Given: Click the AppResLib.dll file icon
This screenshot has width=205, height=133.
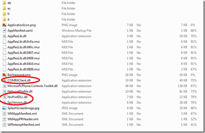Looking at the screenshot, I should click(x=4, y=36).
